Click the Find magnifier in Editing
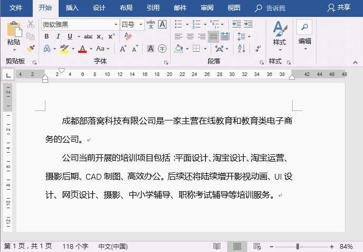Screen dimensions: 363x252 click(x=304, y=27)
